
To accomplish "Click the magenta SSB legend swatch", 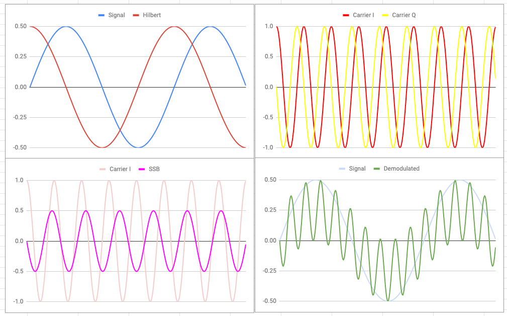I will (x=142, y=170).
